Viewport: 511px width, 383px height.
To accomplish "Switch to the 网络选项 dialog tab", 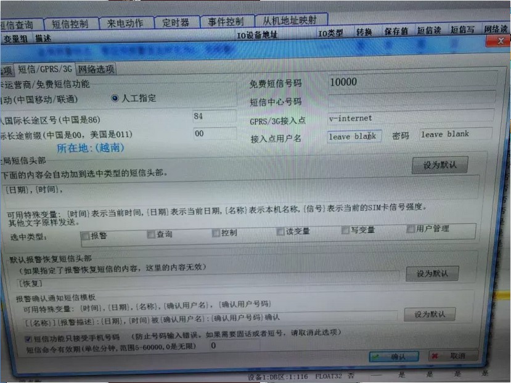I will (96, 69).
